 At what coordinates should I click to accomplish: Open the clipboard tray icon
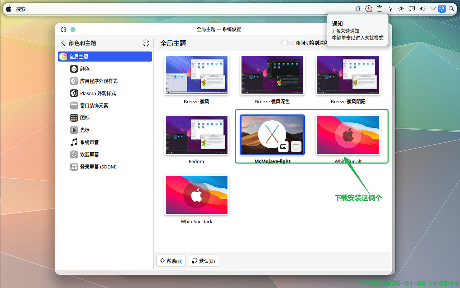click(x=379, y=9)
